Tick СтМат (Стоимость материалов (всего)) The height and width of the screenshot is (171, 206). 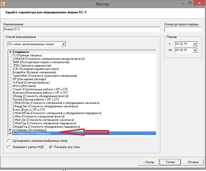(x=10, y=116)
